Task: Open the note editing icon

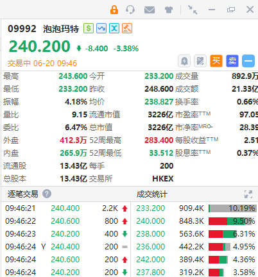Action: coord(200,61)
